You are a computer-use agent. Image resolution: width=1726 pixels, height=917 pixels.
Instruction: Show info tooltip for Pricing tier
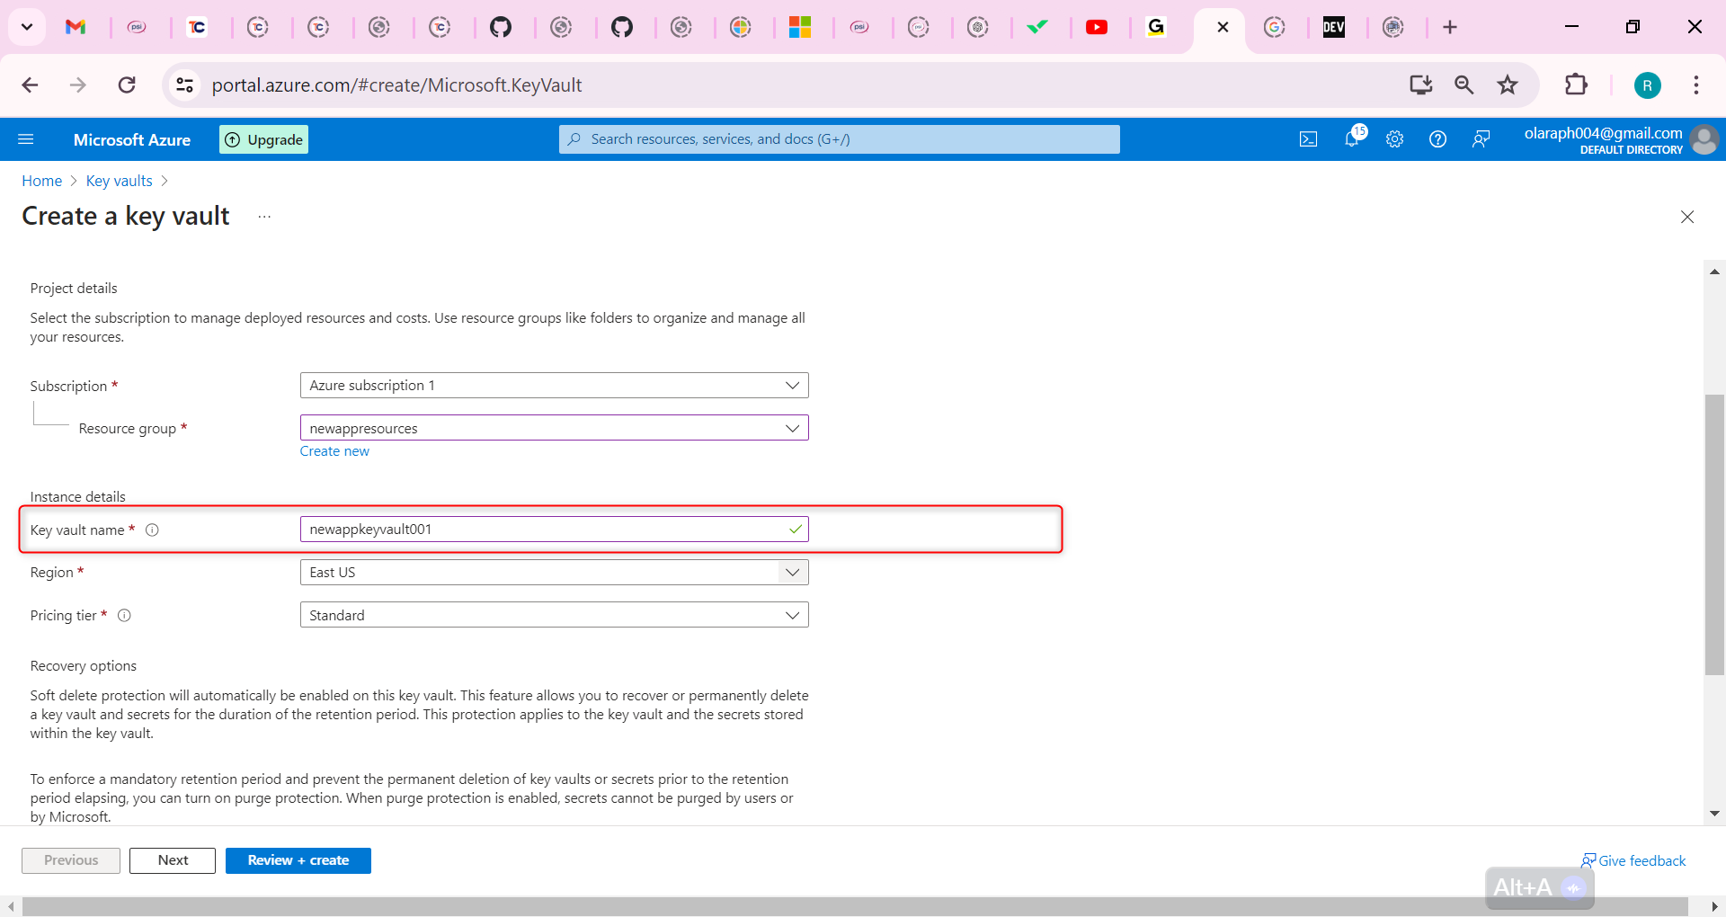tap(125, 616)
